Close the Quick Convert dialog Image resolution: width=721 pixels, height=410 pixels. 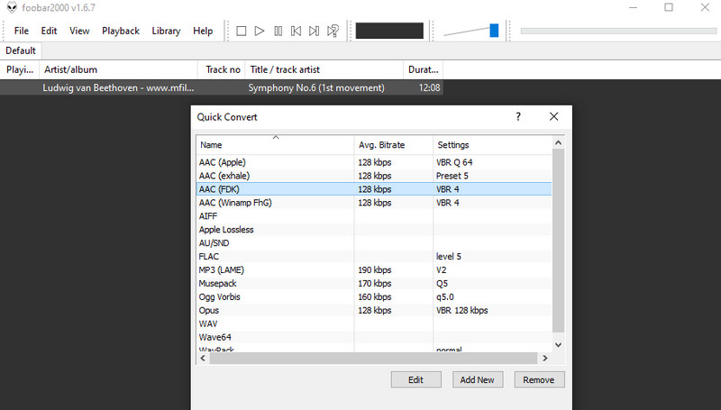554,117
